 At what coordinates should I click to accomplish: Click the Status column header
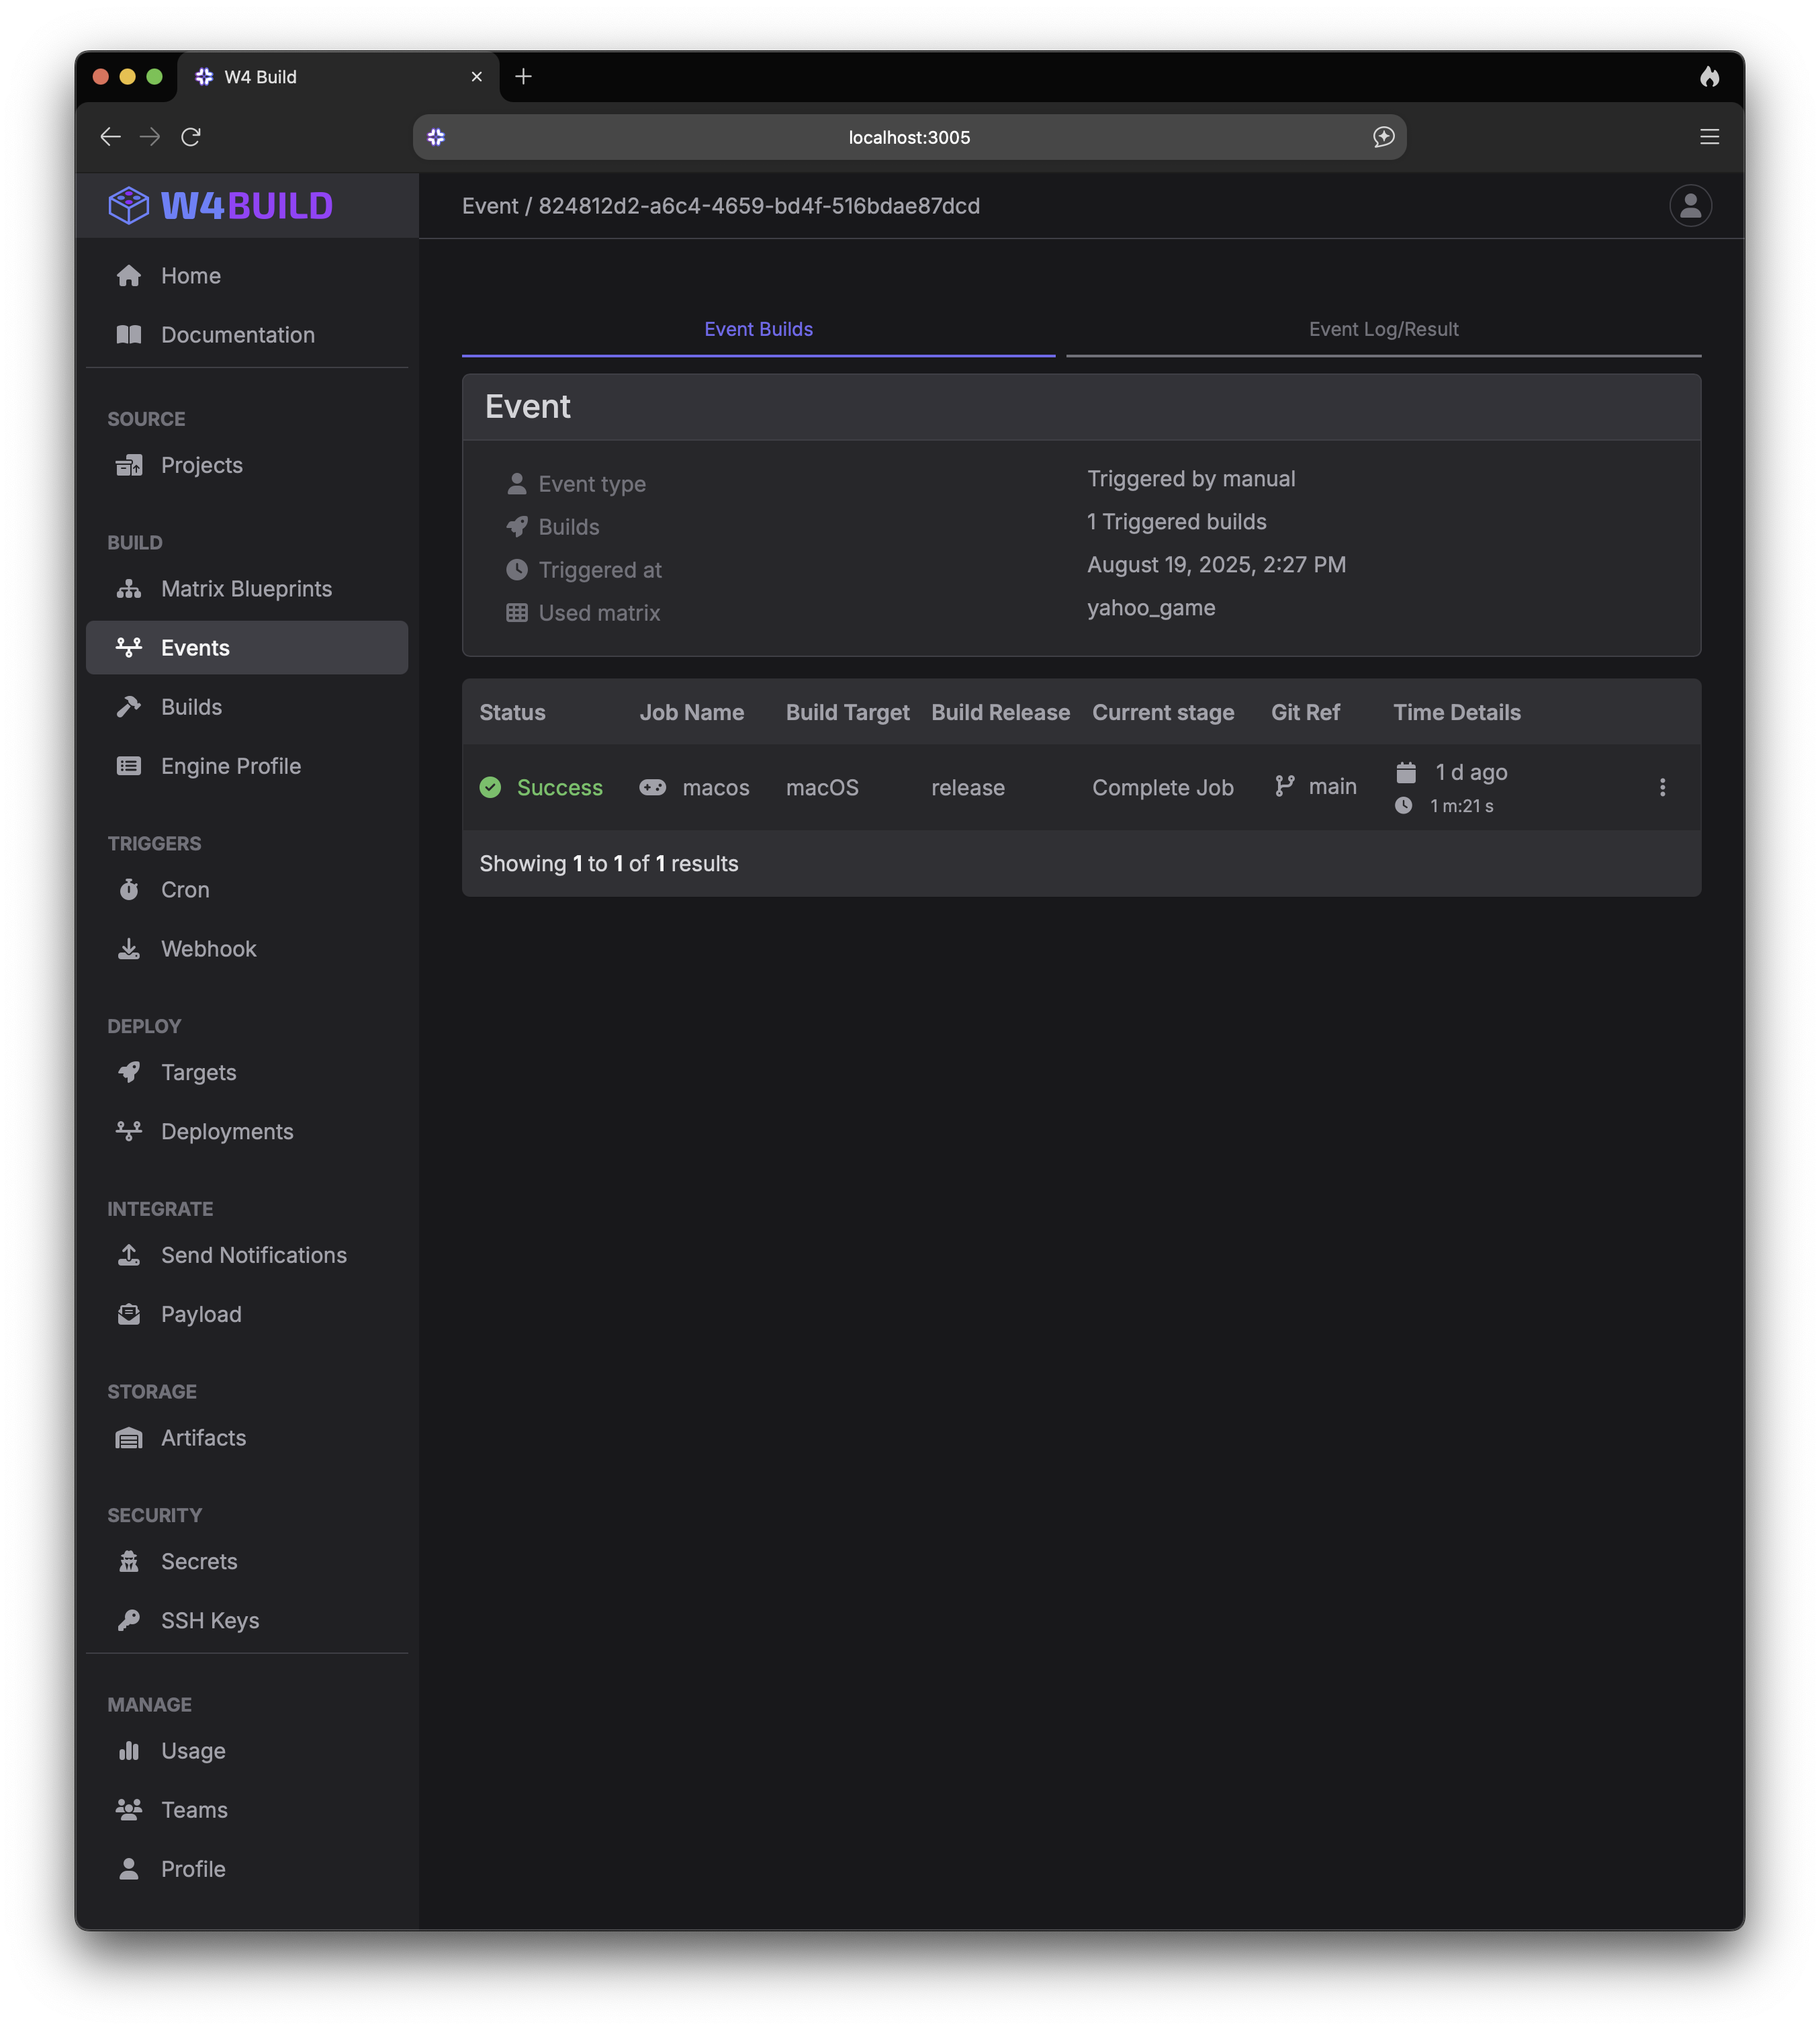tap(512, 712)
